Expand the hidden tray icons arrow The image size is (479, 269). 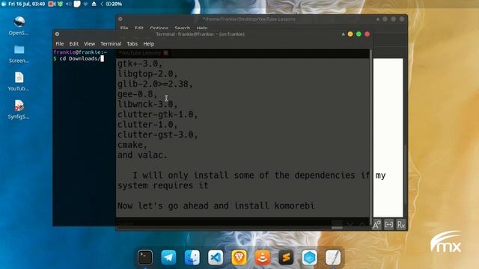[x=102, y=4]
